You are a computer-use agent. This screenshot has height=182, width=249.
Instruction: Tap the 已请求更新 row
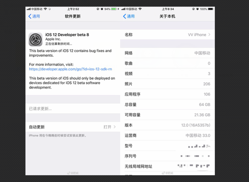point(73,109)
